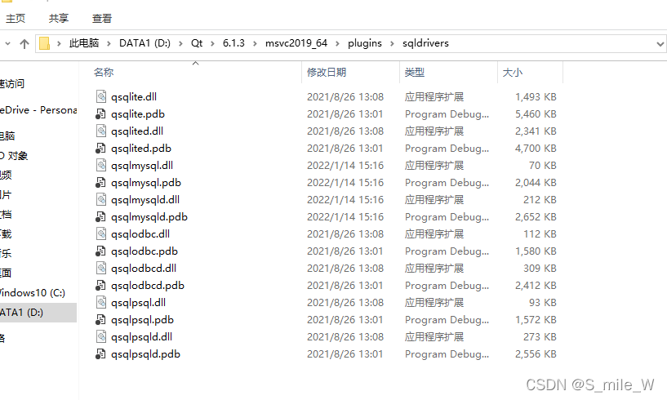This screenshot has height=400, width=667.
Task: Expand chevron before 此电脑 in path
Action: tap(59, 43)
